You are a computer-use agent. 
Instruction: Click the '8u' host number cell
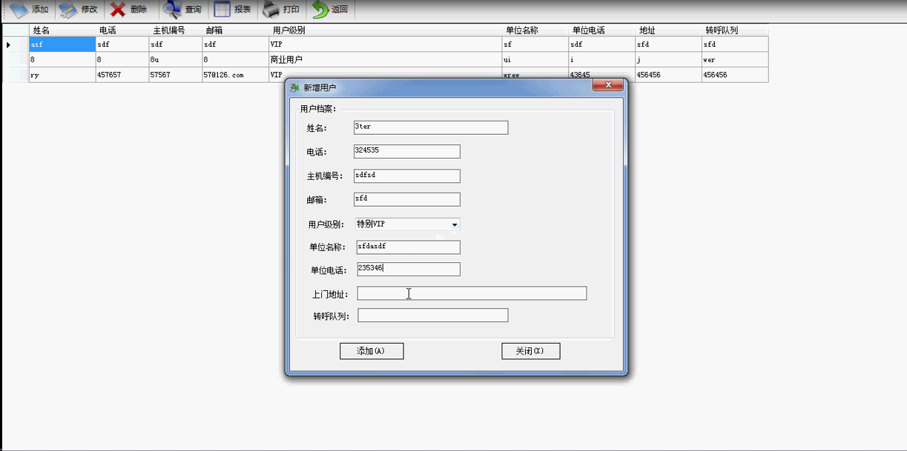[176, 59]
